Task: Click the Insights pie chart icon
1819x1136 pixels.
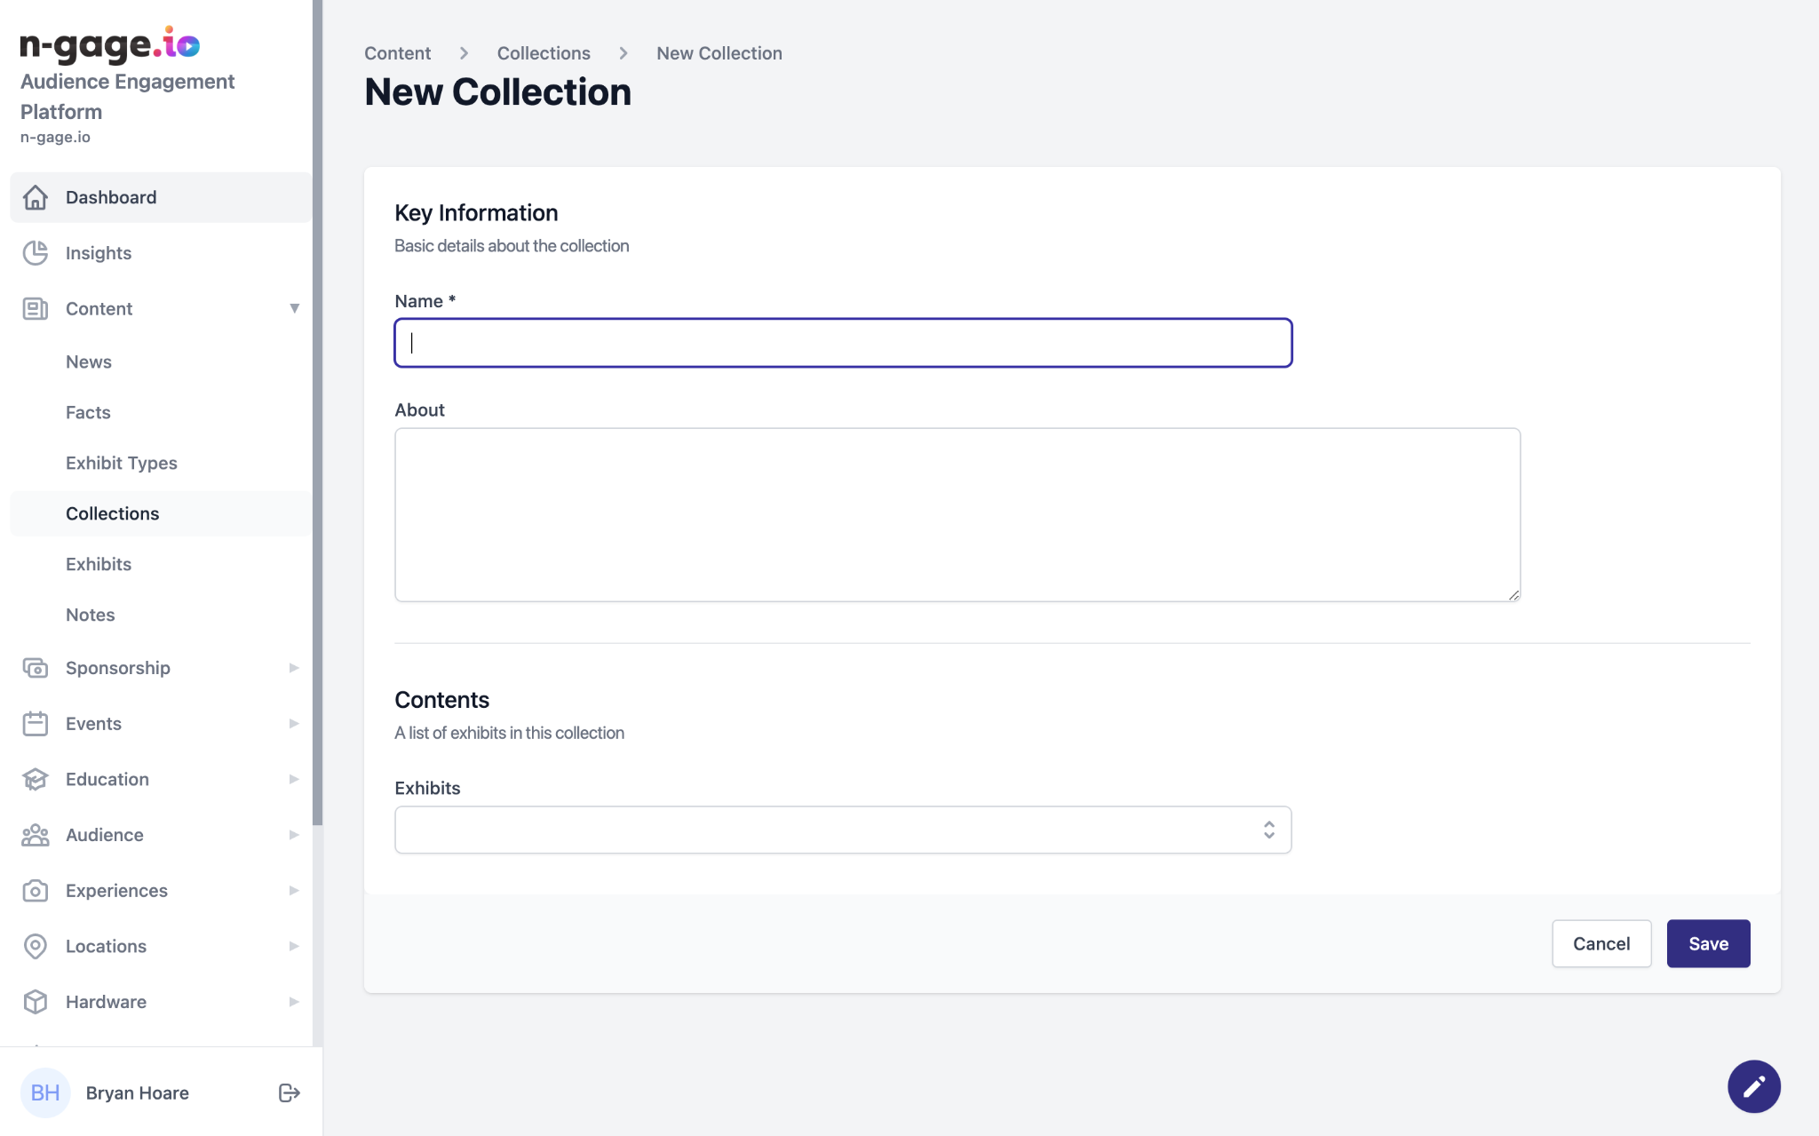Action: coord(36,253)
